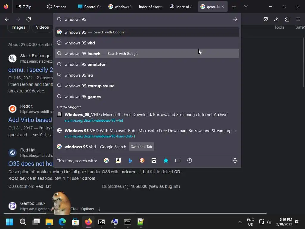Open Task View on taskbar

(36, 222)
